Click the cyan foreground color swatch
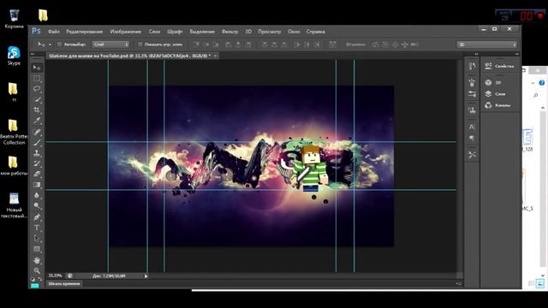 (x=34, y=285)
